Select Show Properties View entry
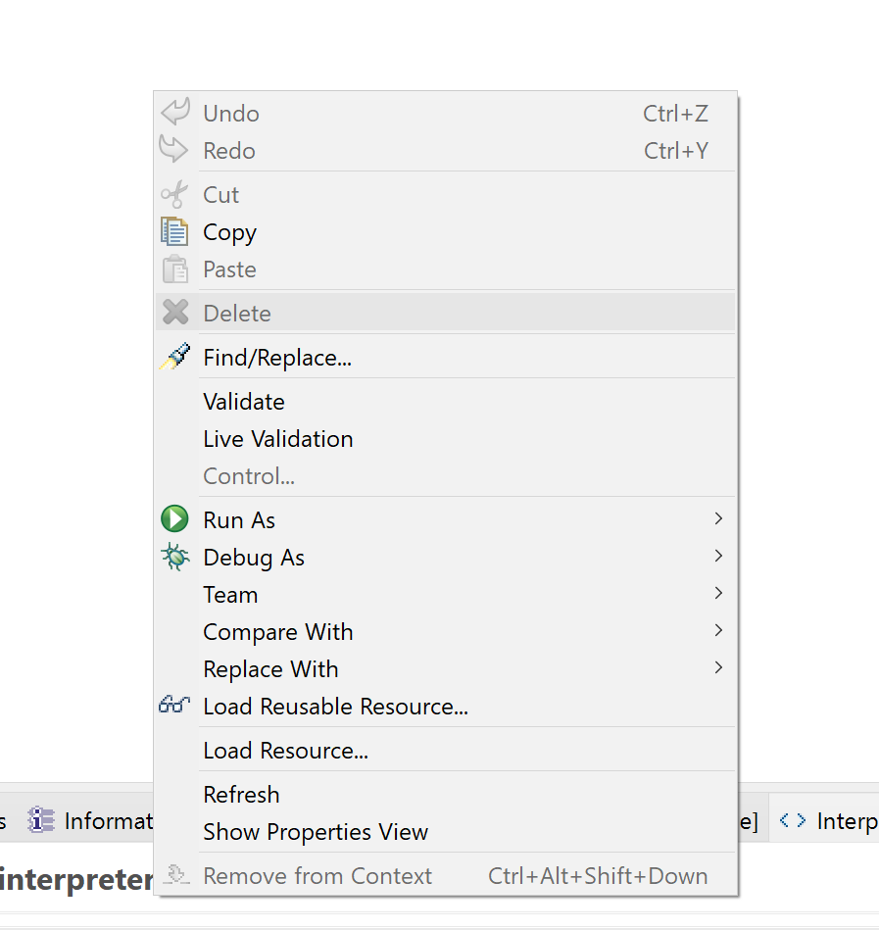This screenshot has width=879, height=930. click(x=316, y=832)
